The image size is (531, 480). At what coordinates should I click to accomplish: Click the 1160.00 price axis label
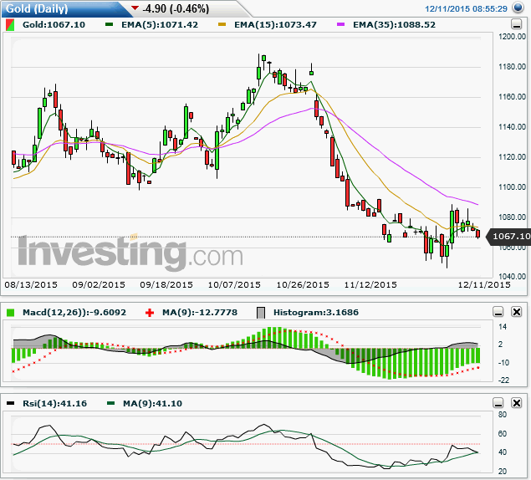tap(512, 97)
